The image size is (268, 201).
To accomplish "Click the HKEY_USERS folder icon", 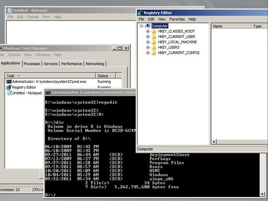I will [154, 47].
